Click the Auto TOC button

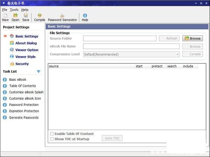point(112,138)
